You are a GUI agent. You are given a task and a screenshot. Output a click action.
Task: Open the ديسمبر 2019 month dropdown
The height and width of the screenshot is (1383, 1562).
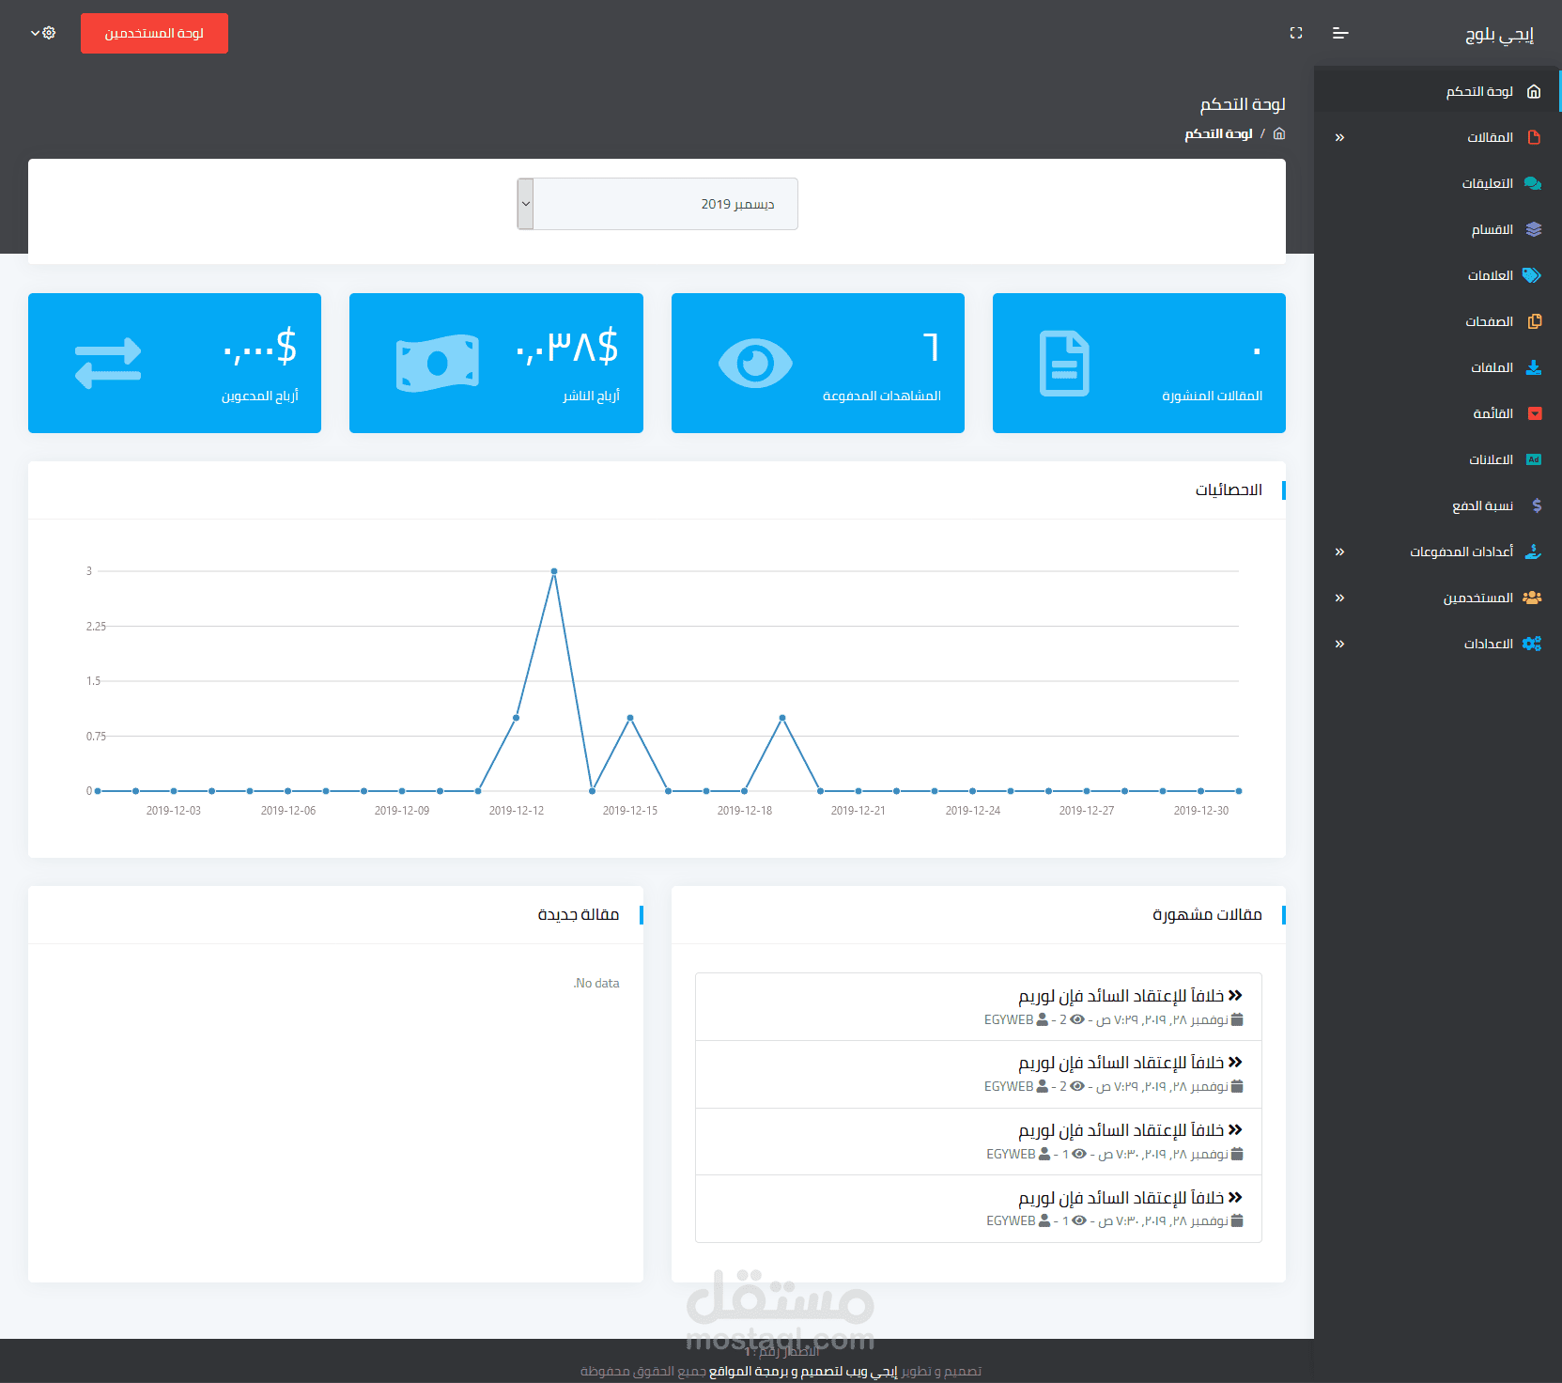click(x=657, y=204)
